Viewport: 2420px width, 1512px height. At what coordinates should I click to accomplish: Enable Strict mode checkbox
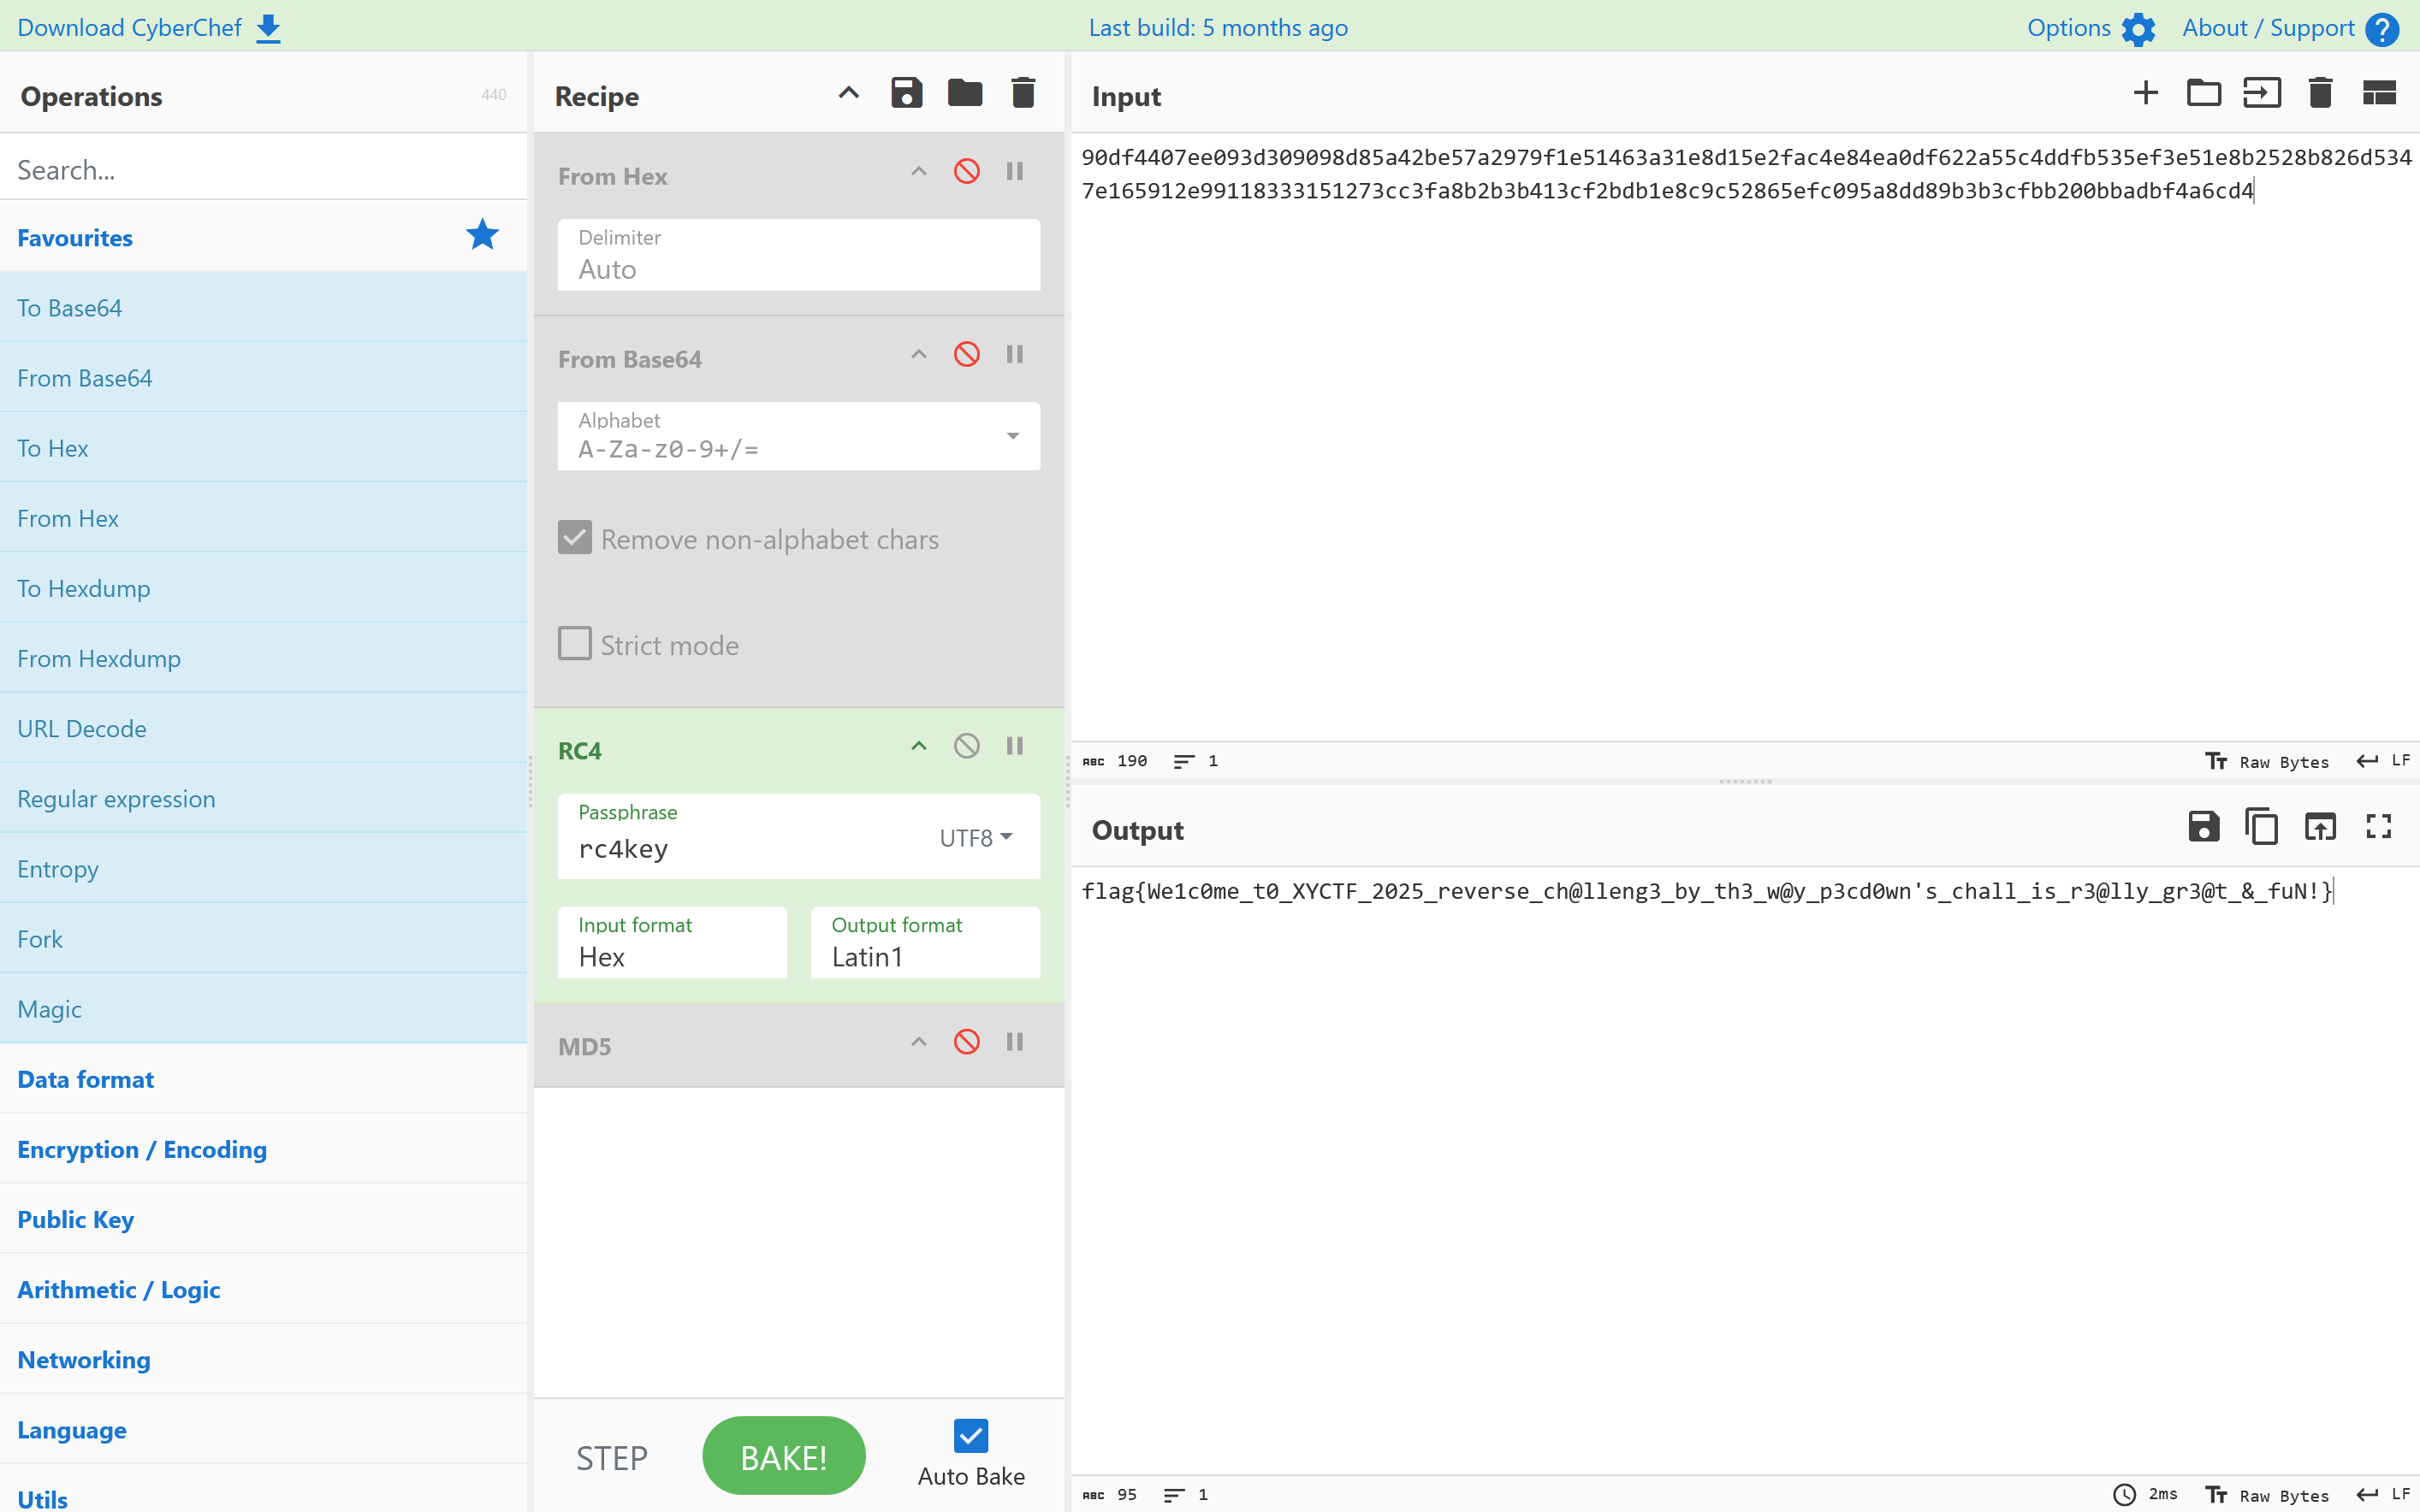[575, 644]
